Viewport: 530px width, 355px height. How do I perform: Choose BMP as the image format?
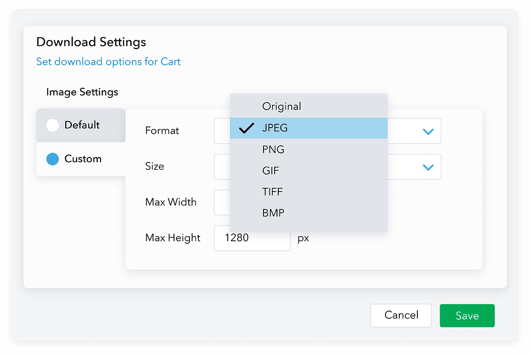pyautogui.click(x=273, y=213)
